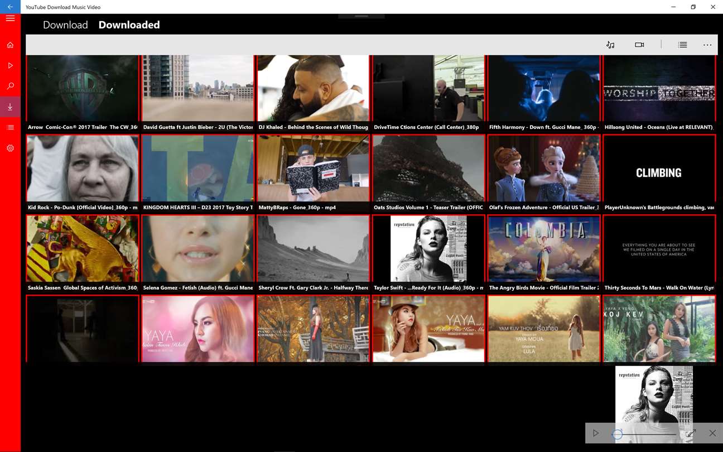Click 'MattyBRaps - Gone_360p - mp4' title
This screenshot has width=723, height=452.
pos(297,208)
